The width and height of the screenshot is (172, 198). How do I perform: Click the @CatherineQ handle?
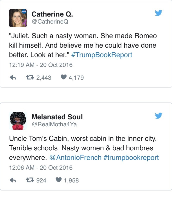[50, 22]
